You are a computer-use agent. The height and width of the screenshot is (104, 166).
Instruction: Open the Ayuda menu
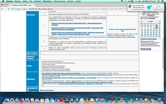point(78,1)
